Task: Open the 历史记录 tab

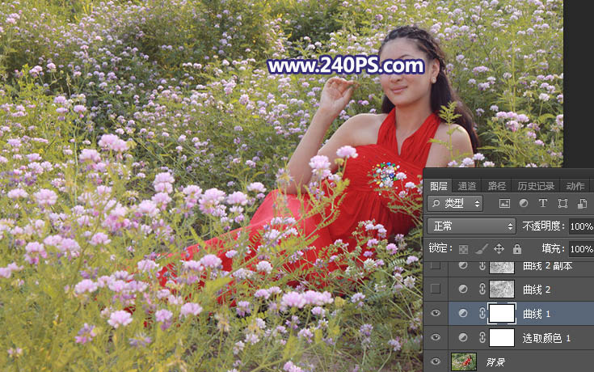Action: 536,186
